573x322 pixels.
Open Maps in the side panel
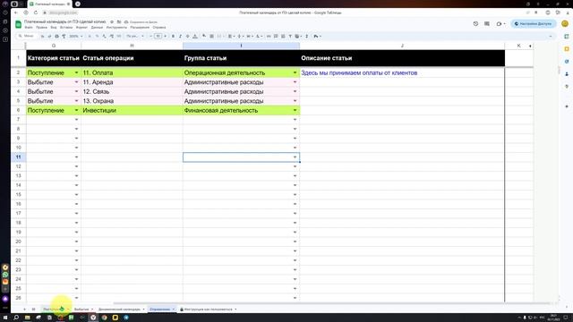coord(567,87)
